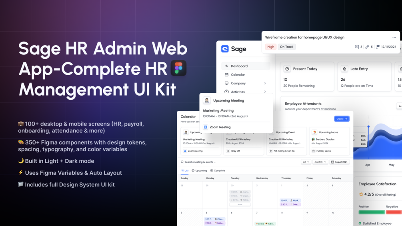
Task: Click the Employee Satisfaction star icon
Action: click(x=361, y=194)
